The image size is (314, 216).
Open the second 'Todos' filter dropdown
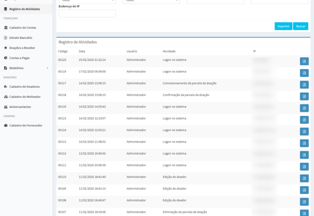tap(151, 1)
